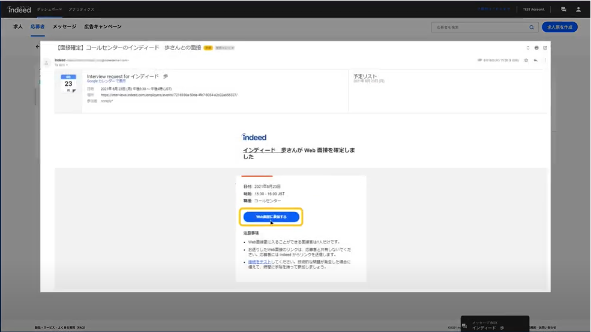The width and height of the screenshot is (591, 332).
Task: Switch to the 求人 tab
Action: (x=18, y=27)
